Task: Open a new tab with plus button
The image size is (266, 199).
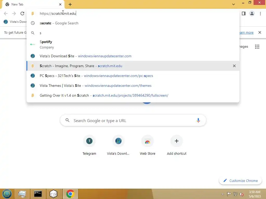Action: (x=70, y=4)
